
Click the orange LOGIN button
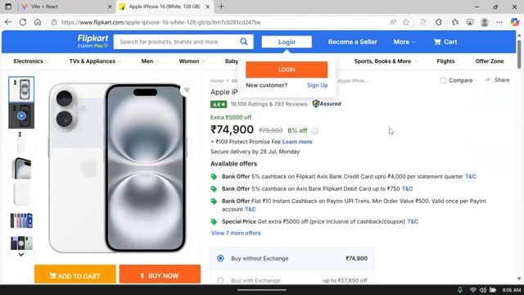click(287, 70)
